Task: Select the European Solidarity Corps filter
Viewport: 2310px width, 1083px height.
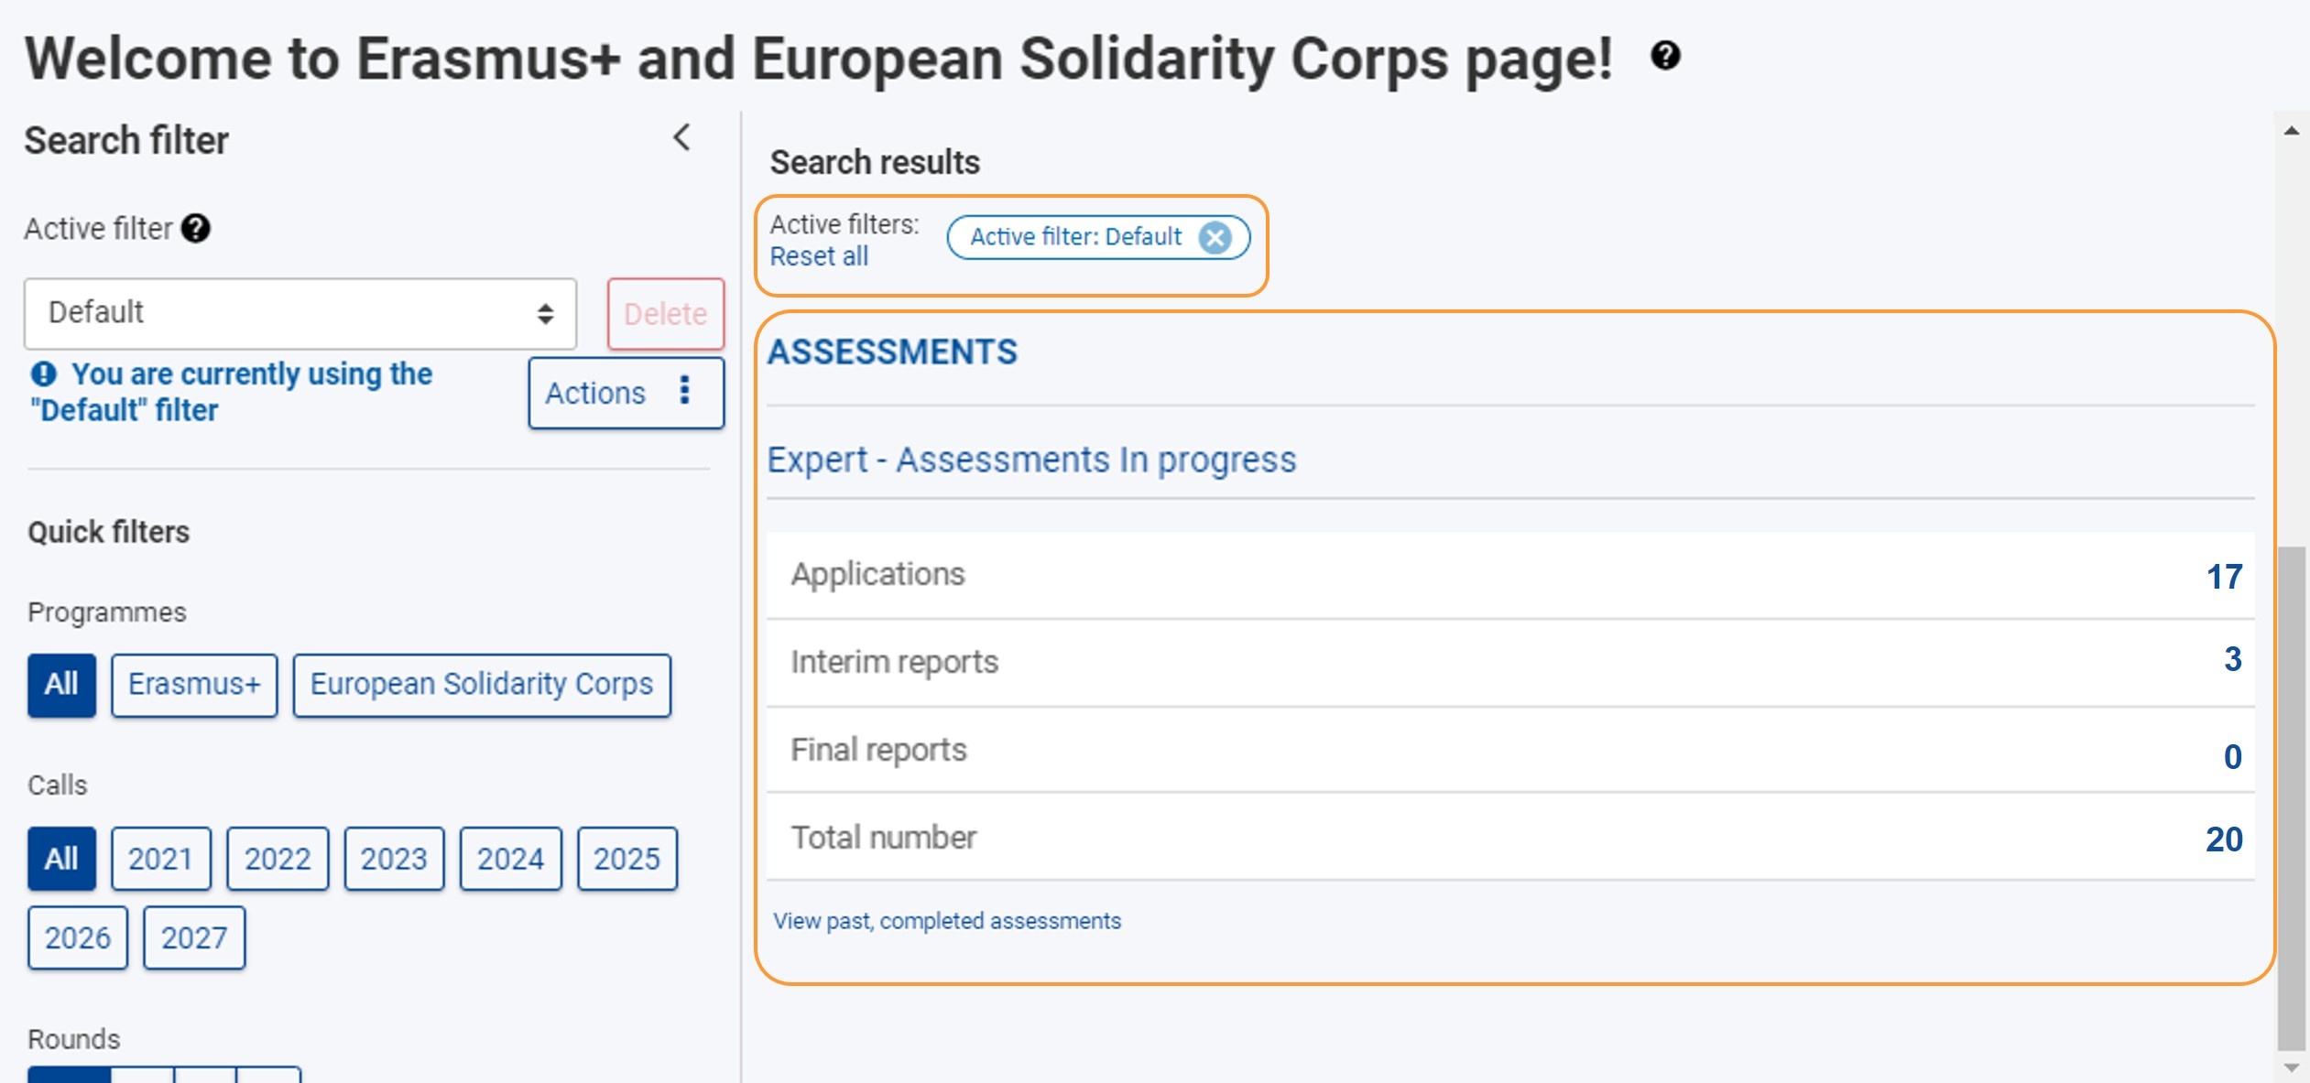Action: (x=482, y=684)
